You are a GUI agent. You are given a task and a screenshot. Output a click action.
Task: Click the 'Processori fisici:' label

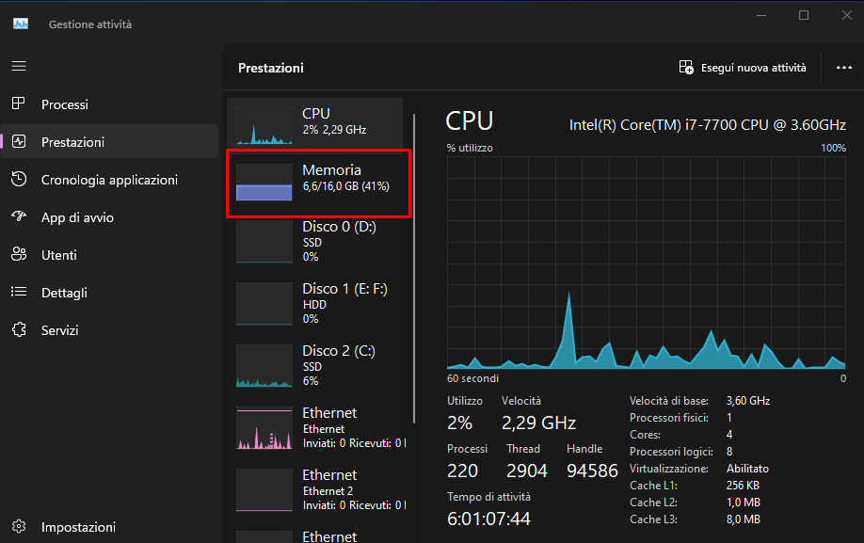coord(669,418)
